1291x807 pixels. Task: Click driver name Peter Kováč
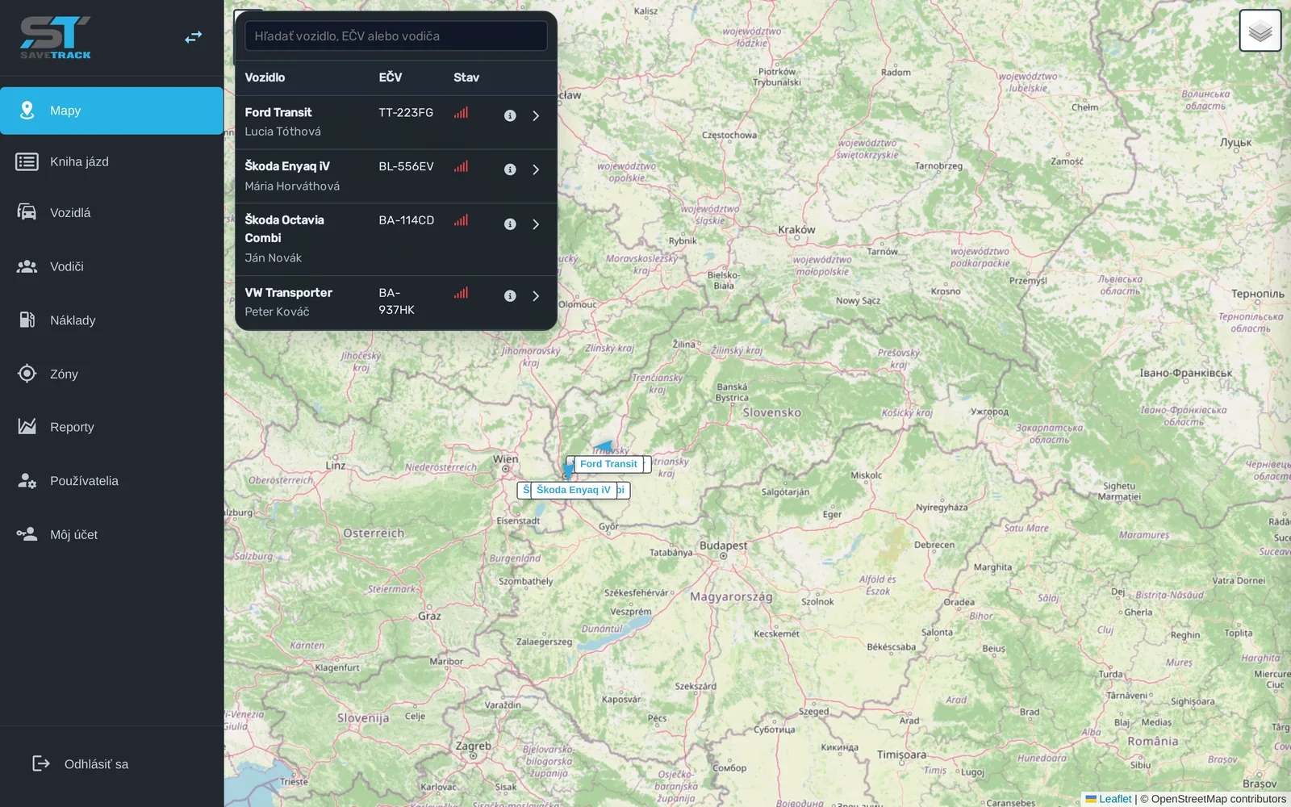pyautogui.click(x=277, y=312)
